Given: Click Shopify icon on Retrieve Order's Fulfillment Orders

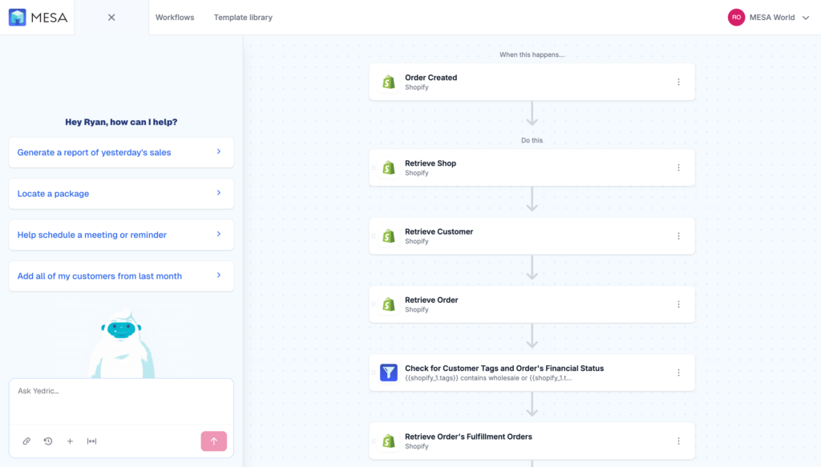Looking at the screenshot, I should pyautogui.click(x=389, y=441).
